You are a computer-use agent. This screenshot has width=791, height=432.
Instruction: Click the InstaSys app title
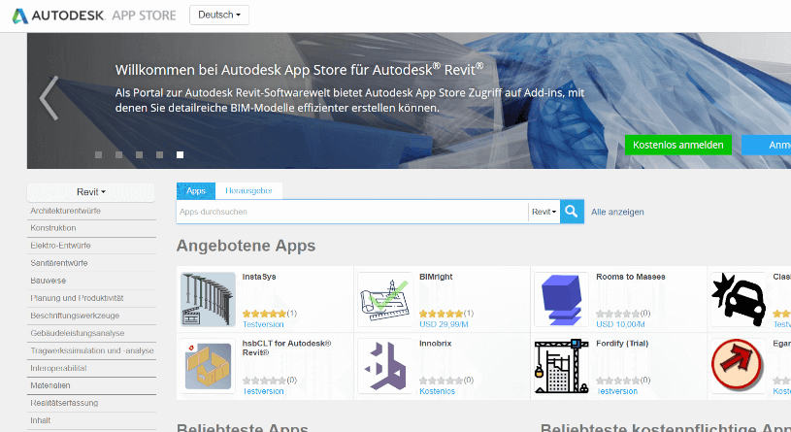click(x=259, y=277)
